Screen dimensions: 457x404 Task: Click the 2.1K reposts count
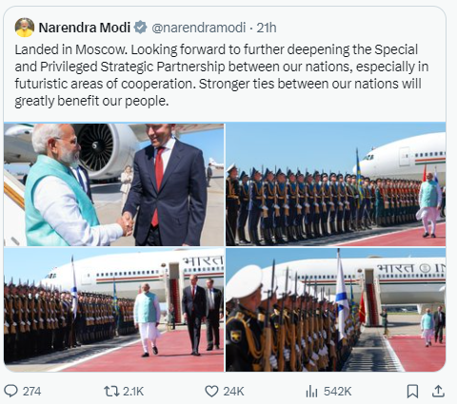(x=133, y=392)
